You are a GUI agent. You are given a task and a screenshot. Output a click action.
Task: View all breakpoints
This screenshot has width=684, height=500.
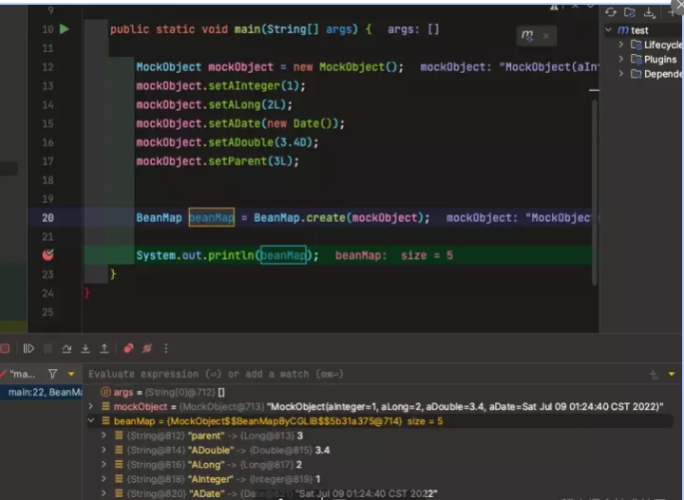(128, 348)
